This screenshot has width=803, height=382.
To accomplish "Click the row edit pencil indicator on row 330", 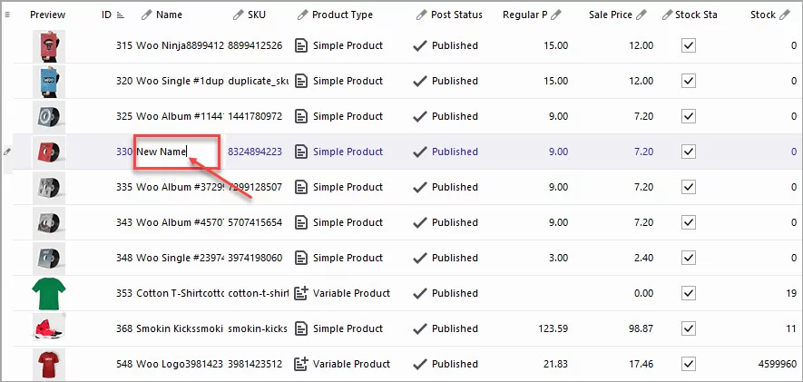I will pyautogui.click(x=7, y=152).
